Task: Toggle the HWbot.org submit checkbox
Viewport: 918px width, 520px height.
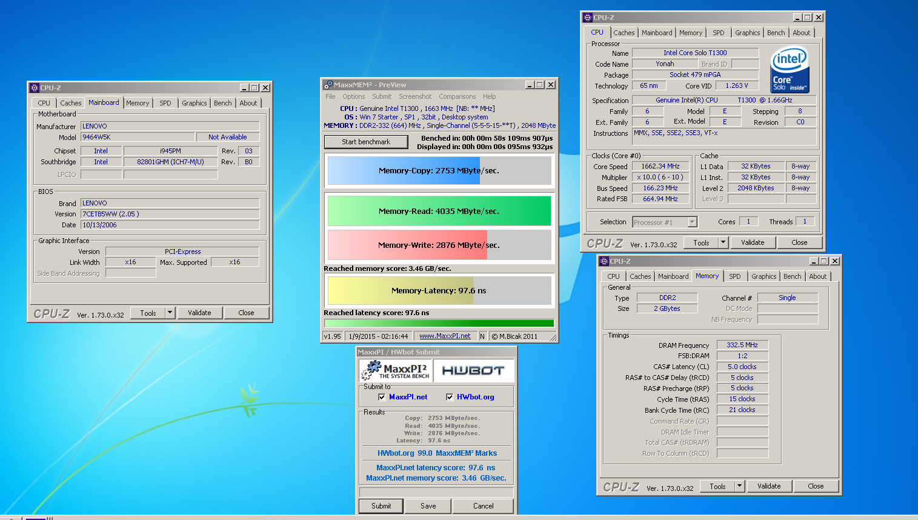Action: (450, 397)
